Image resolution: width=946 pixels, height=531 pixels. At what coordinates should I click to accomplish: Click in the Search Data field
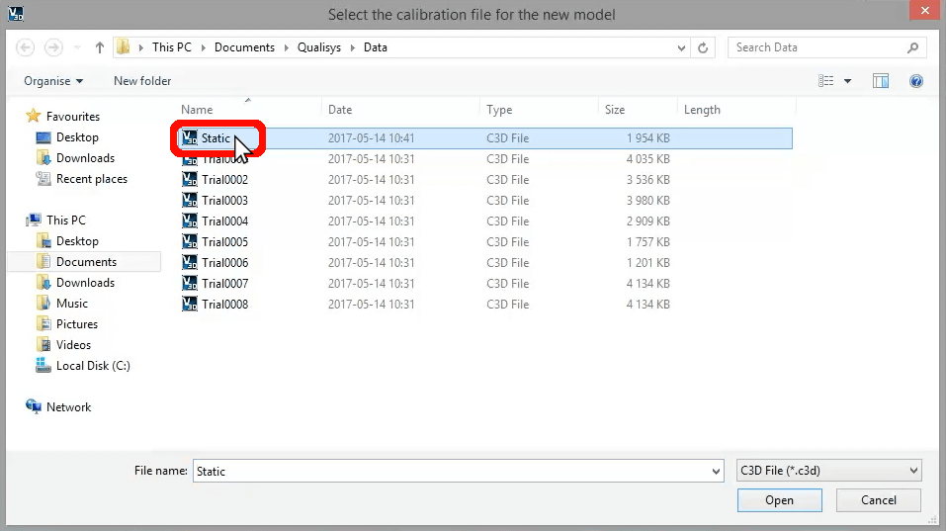click(817, 47)
